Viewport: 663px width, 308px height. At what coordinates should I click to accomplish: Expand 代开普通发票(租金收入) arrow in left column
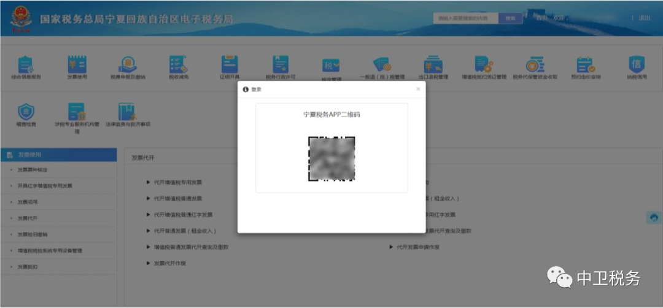coord(149,231)
